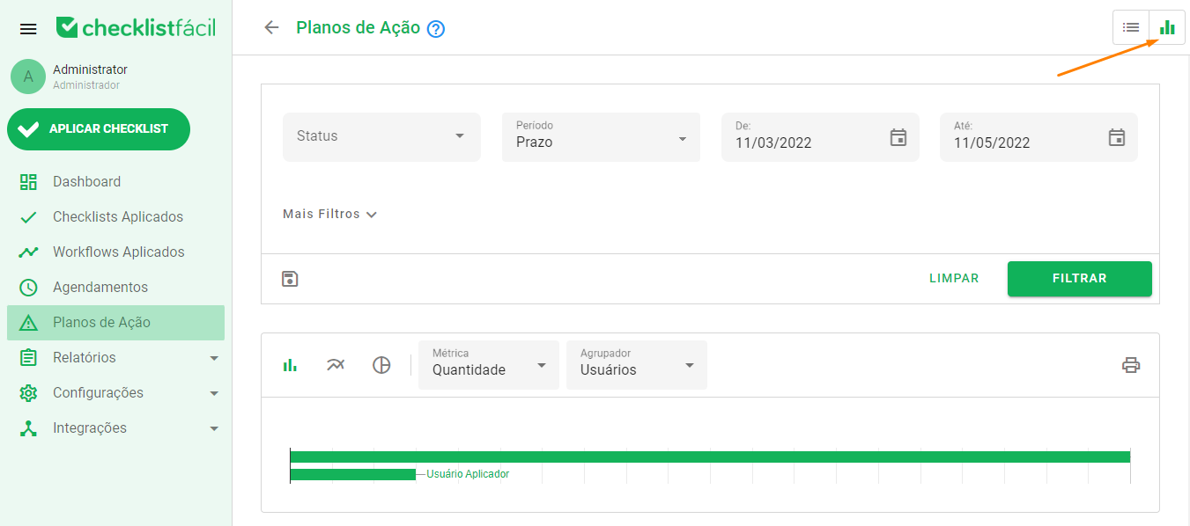Click the Administrator avatar
The image size is (1190, 526).
[28, 77]
